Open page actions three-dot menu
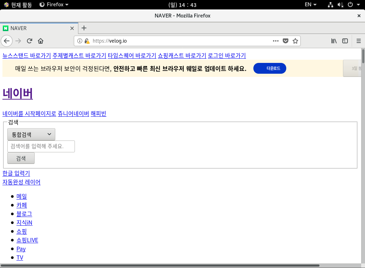365x268 pixels. coord(276,41)
